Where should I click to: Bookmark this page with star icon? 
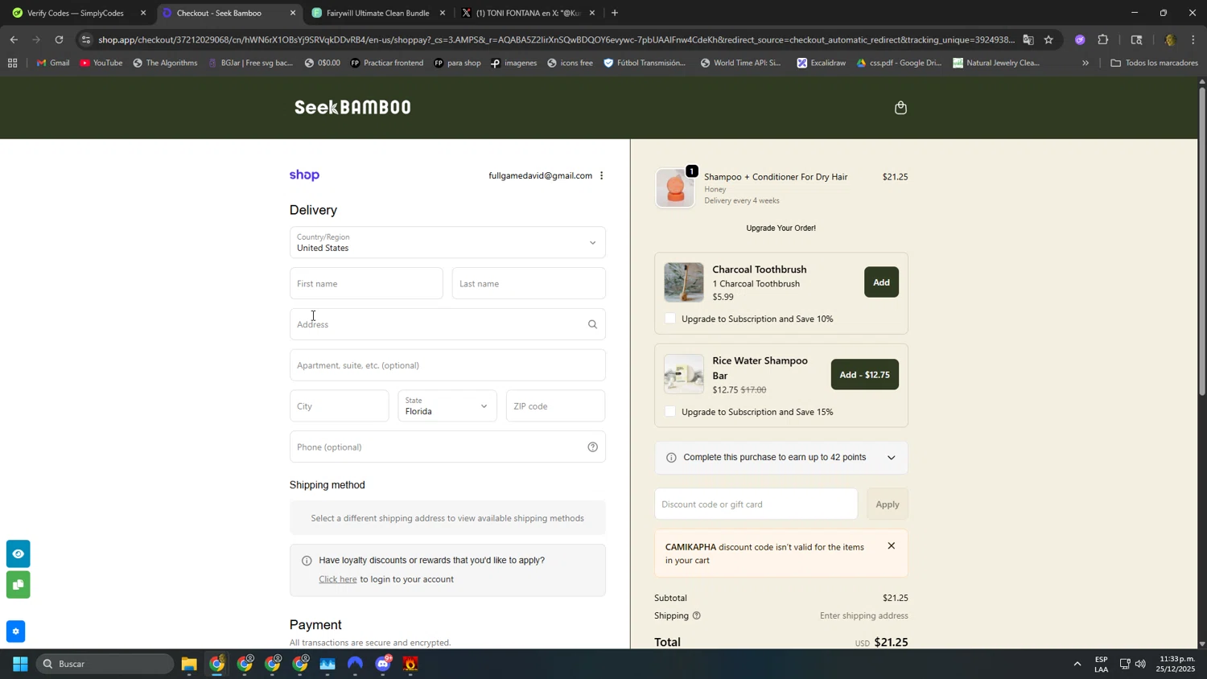click(x=1048, y=39)
